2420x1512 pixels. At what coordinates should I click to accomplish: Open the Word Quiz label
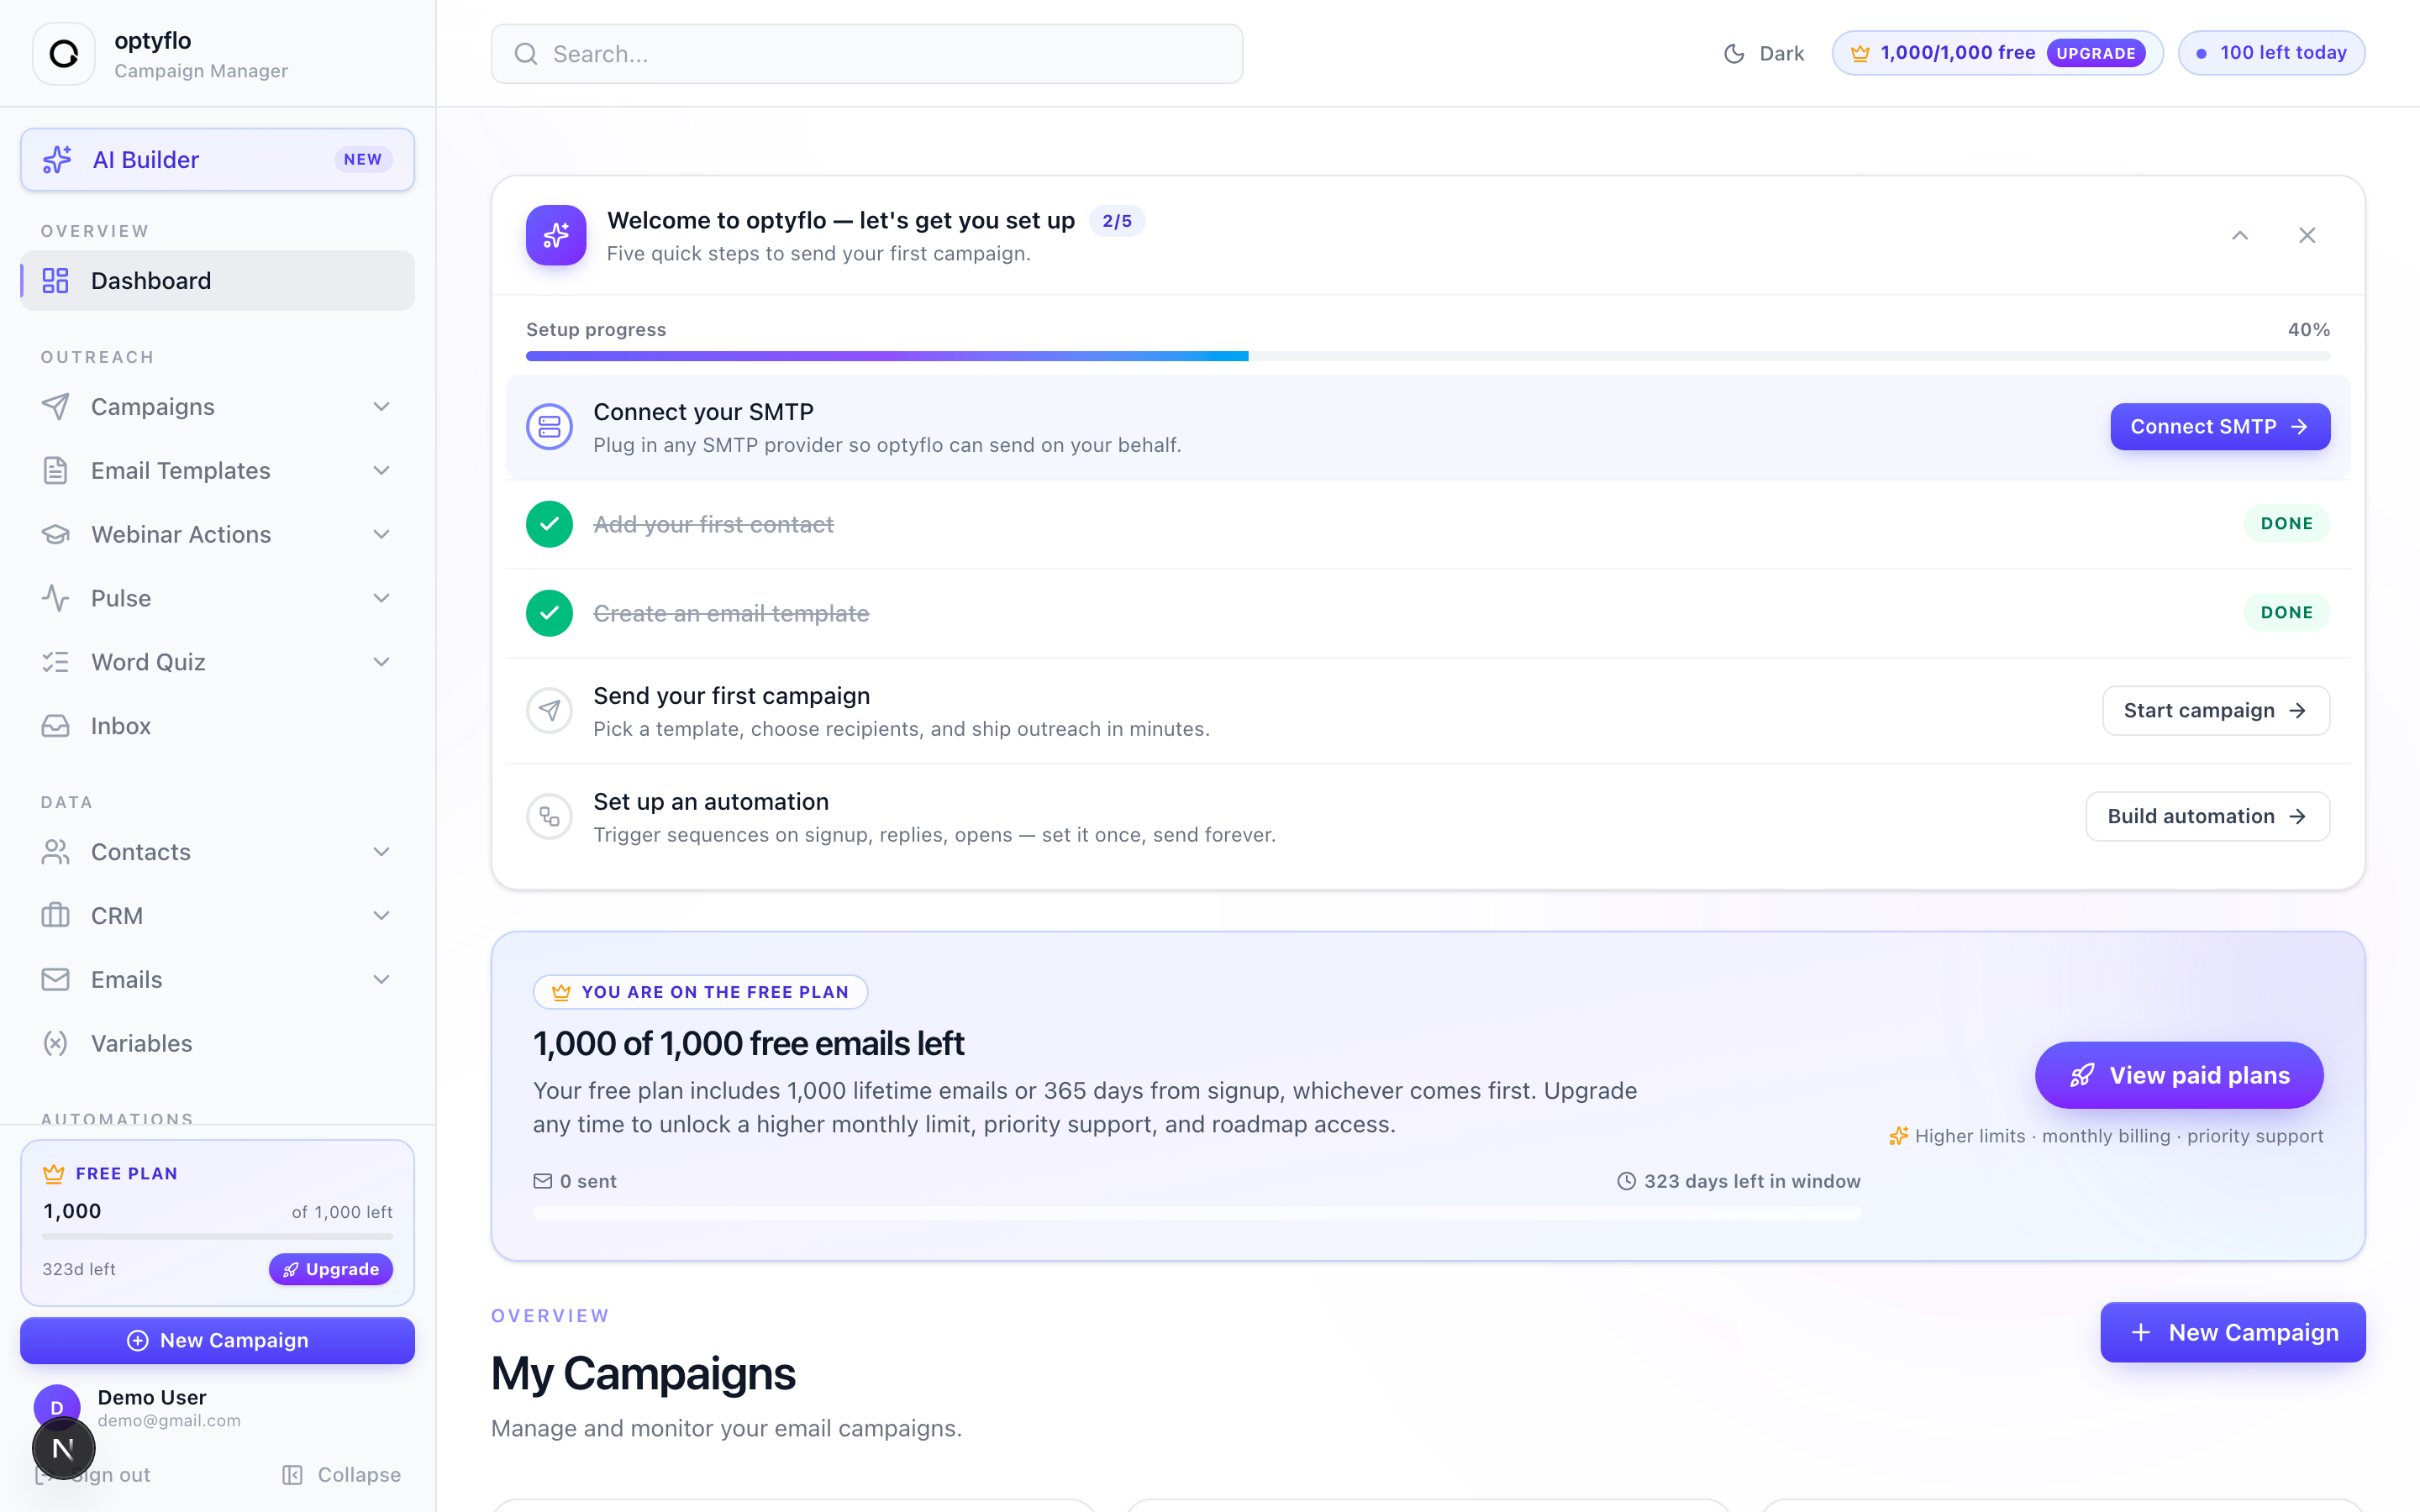pyautogui.click(x=148, y=662)
